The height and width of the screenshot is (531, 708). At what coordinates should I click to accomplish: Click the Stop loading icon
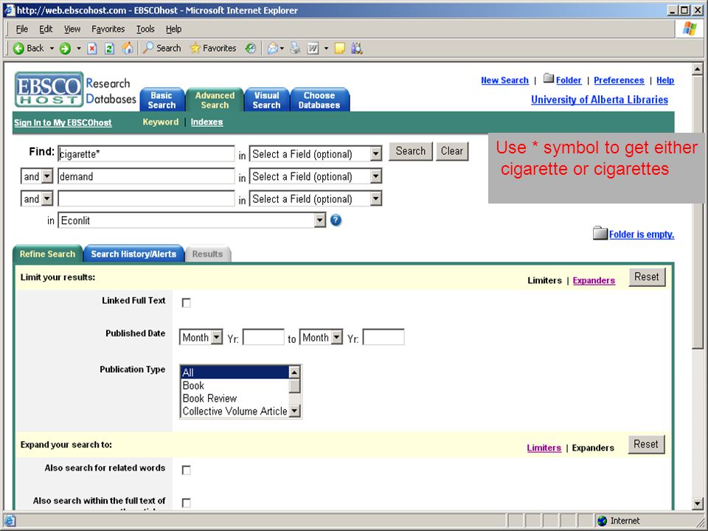pos(92,49)
